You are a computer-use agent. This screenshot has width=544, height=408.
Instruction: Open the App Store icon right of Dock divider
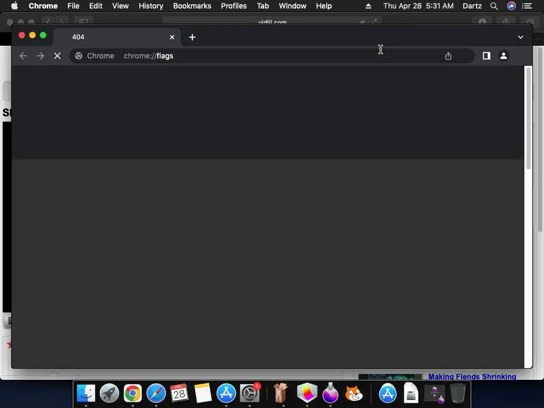pyautogui.click(x=387, y=394)
